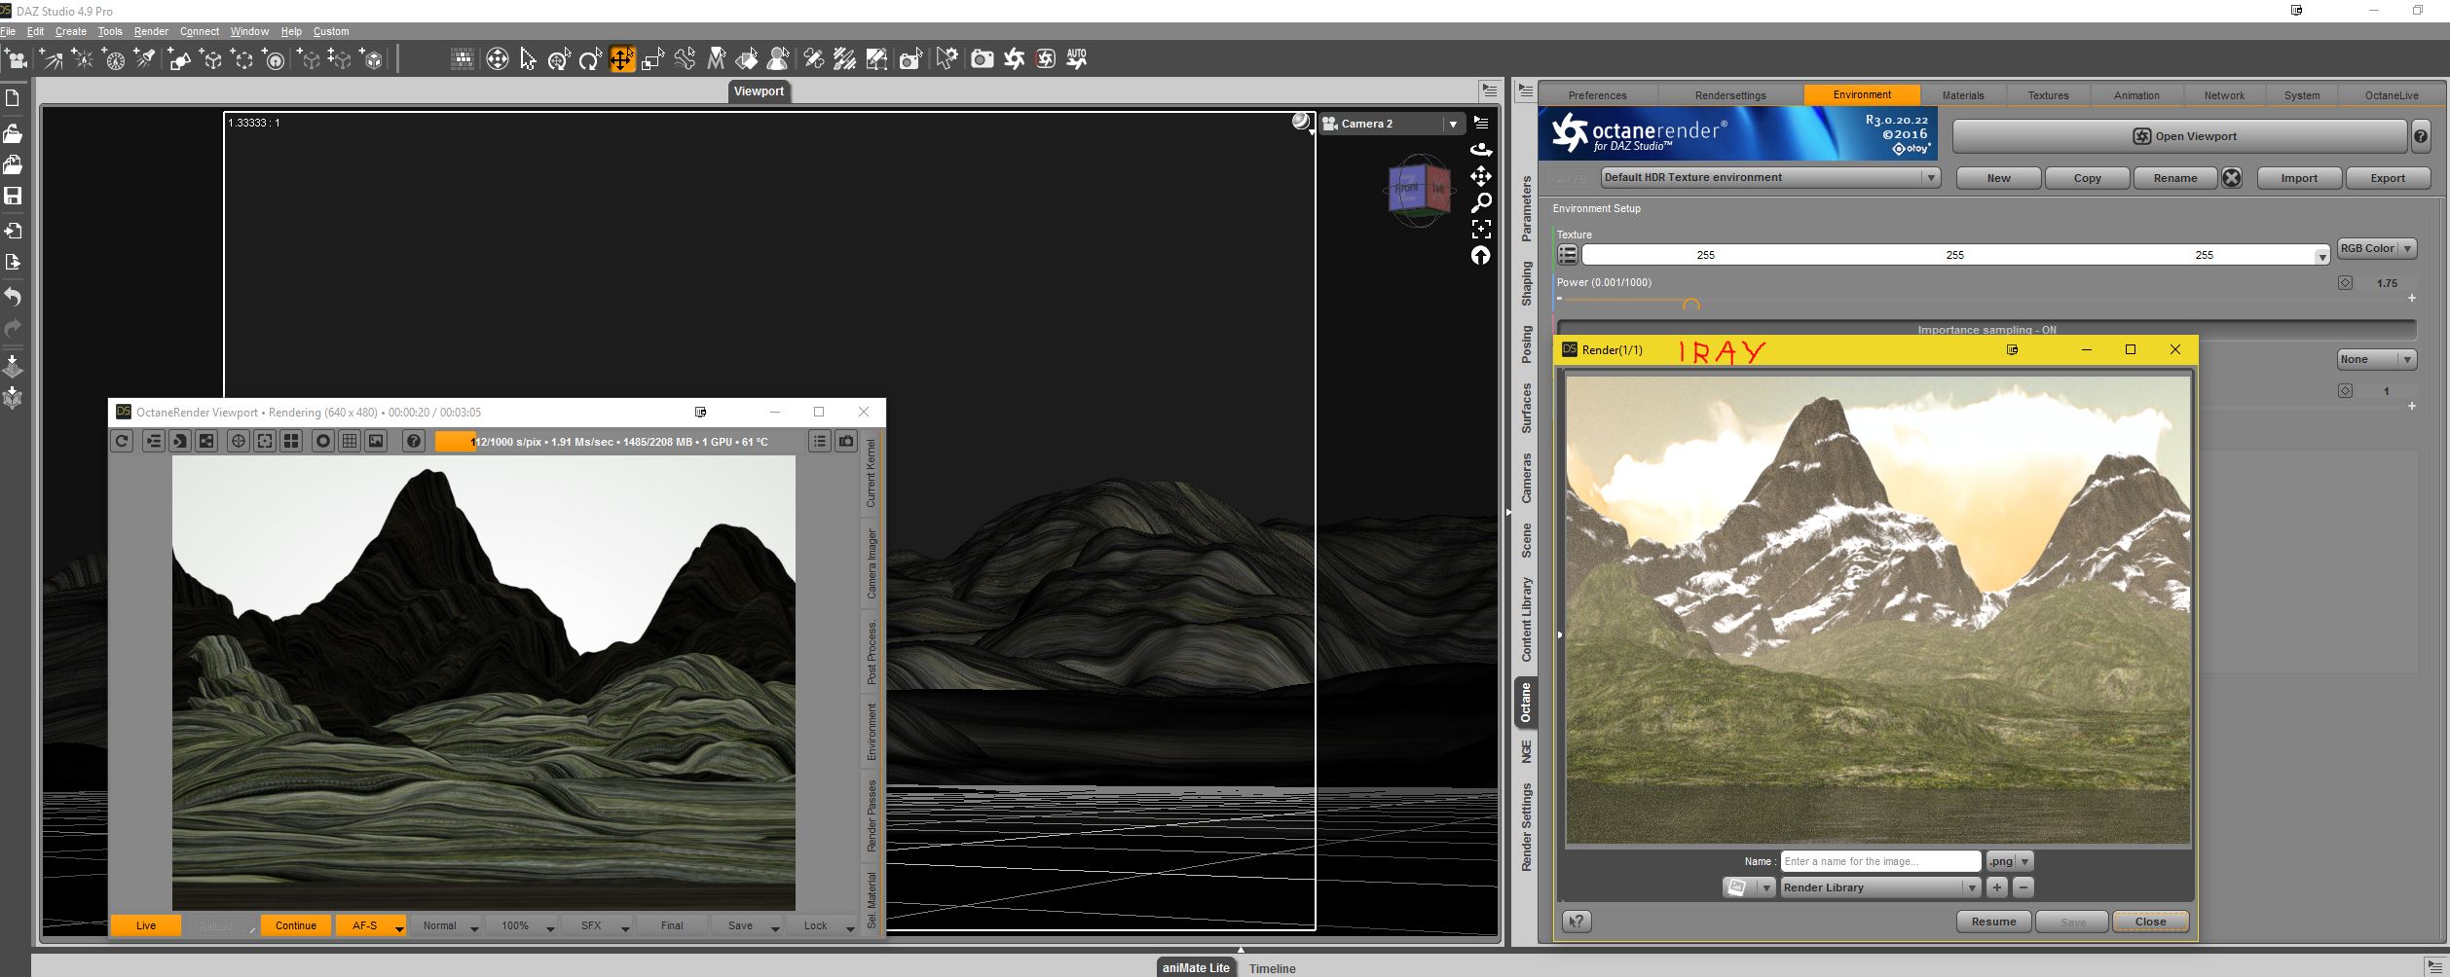Click the Open Viewport button
This screenshot has width=2450, height=977.
pos(2179,136)
